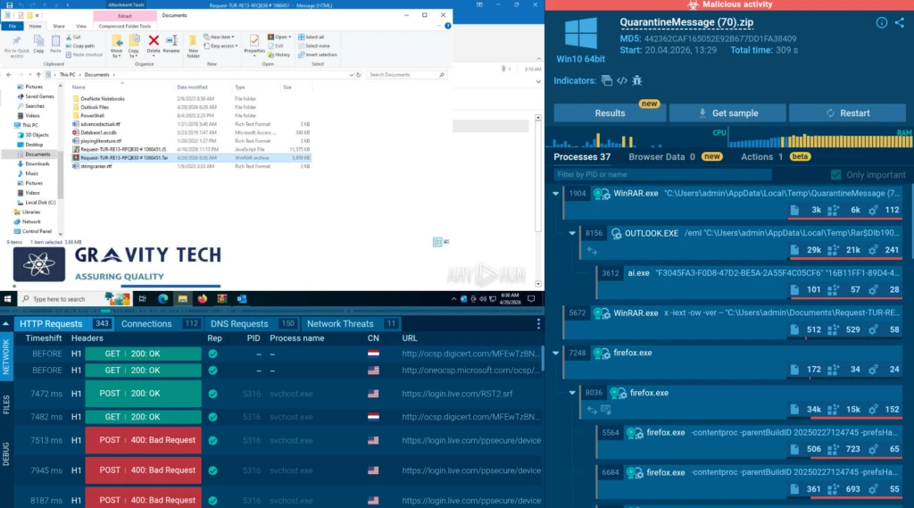Screen dimensions: 914x508
Task: Click the Restart button
Action: click(848, 113)
